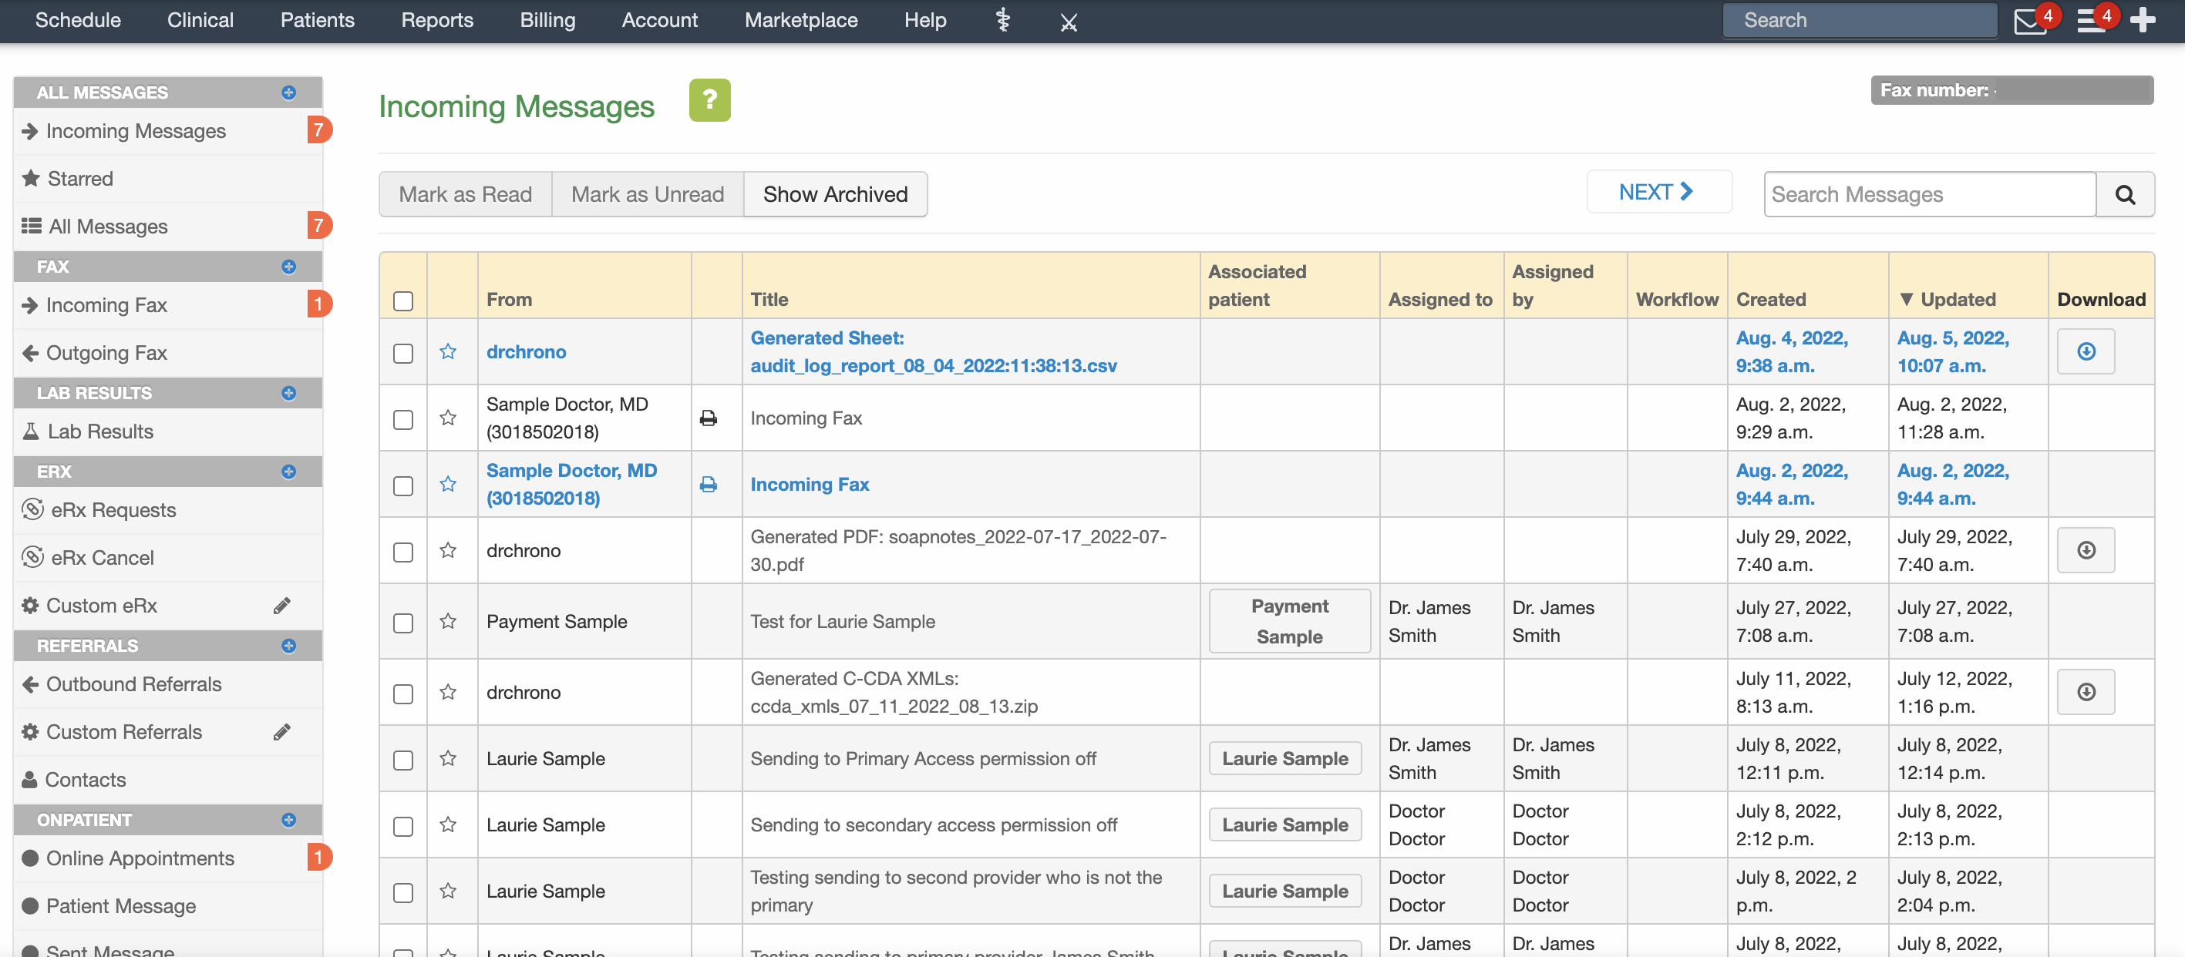The image size is (2185, 957).
Task: Toggle checkbox on Payment Sample row
Action: (404, 621)
